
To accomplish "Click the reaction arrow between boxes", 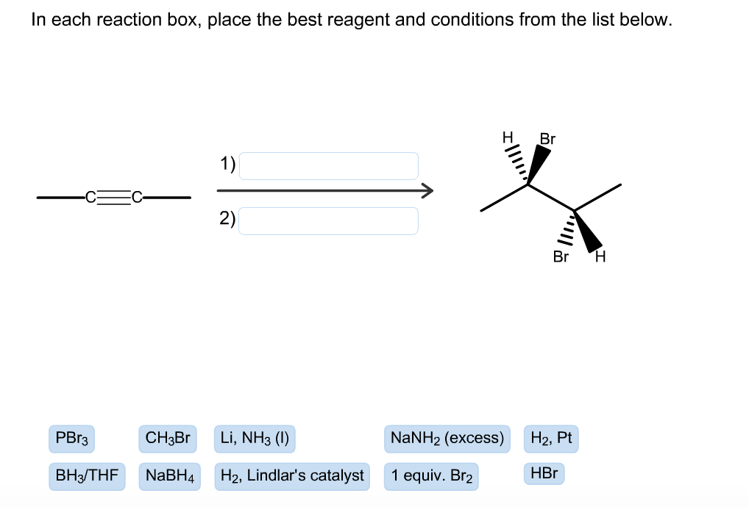I will pos(324,190).
